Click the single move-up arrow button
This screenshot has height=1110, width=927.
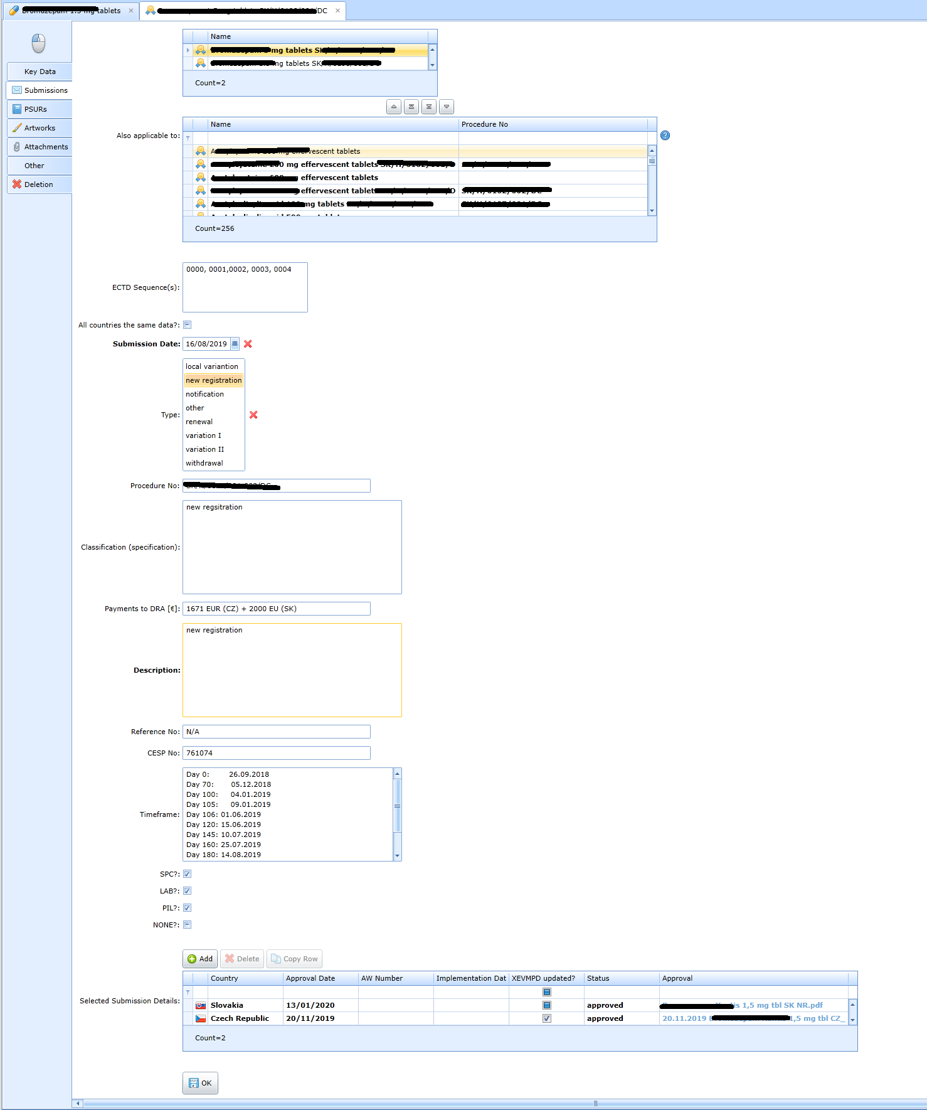(x=394, y=107)
